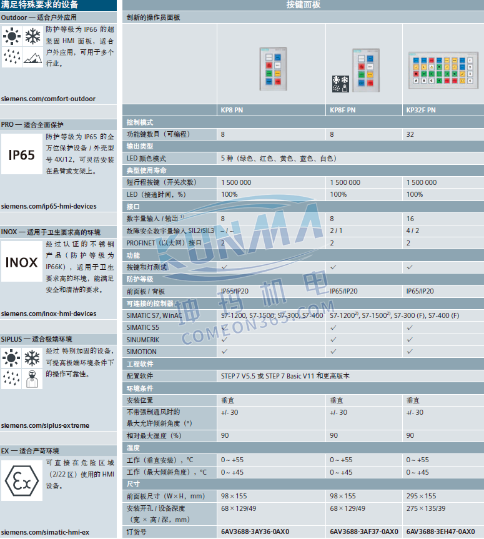This screenshot has height=539, width=484.
Task: Click the 满足特殊要求的设备 heading
Action: [x=39, y=5]
